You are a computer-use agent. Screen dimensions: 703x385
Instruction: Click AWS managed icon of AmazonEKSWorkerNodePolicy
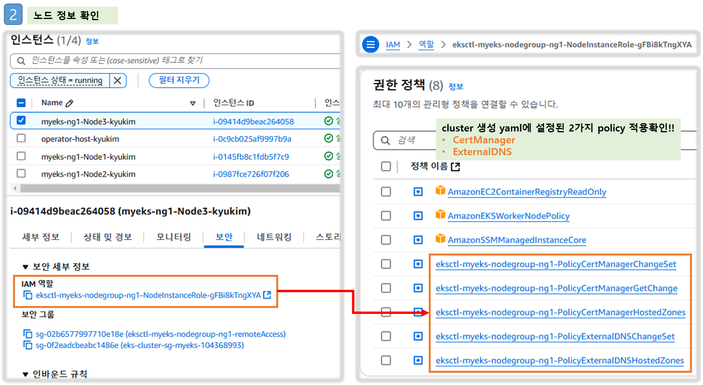[440, 215]
